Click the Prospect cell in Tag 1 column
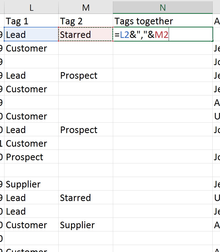This screenshot has height=252, width=220. tap(31, 157)
